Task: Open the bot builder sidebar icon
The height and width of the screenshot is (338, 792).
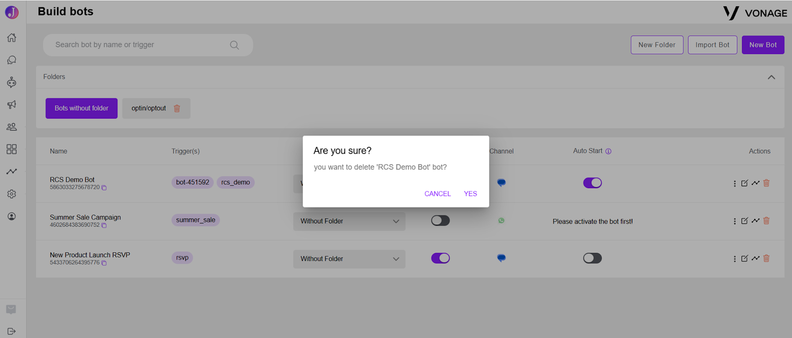Action: tap(11, 82)
